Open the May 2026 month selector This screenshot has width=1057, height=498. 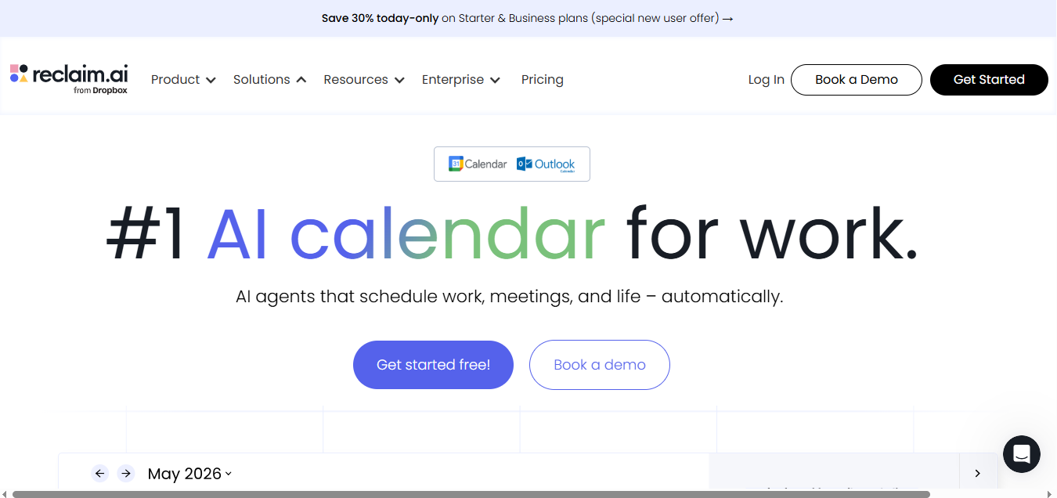coord(190,473)
